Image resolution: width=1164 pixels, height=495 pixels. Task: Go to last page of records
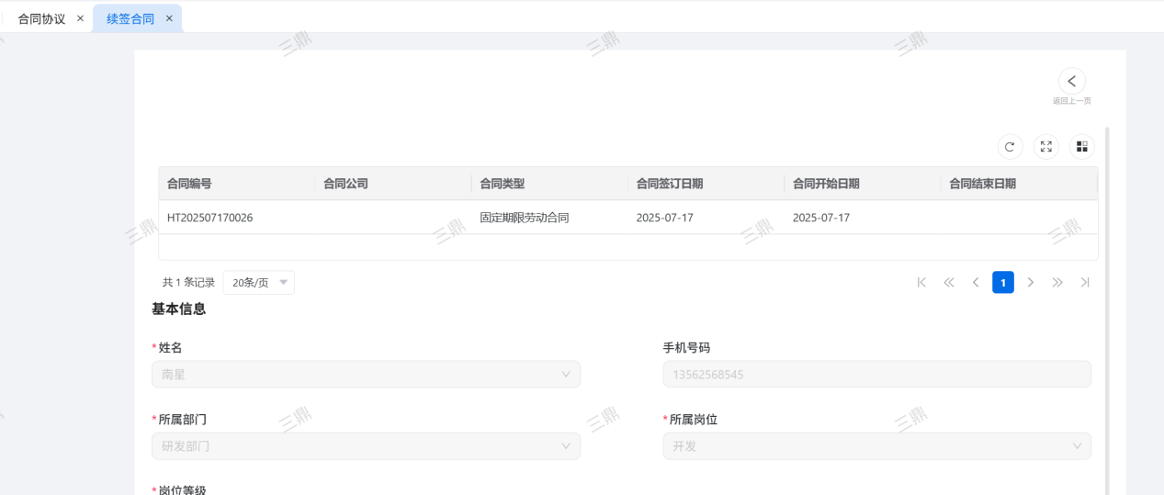tap(1085, 283)
